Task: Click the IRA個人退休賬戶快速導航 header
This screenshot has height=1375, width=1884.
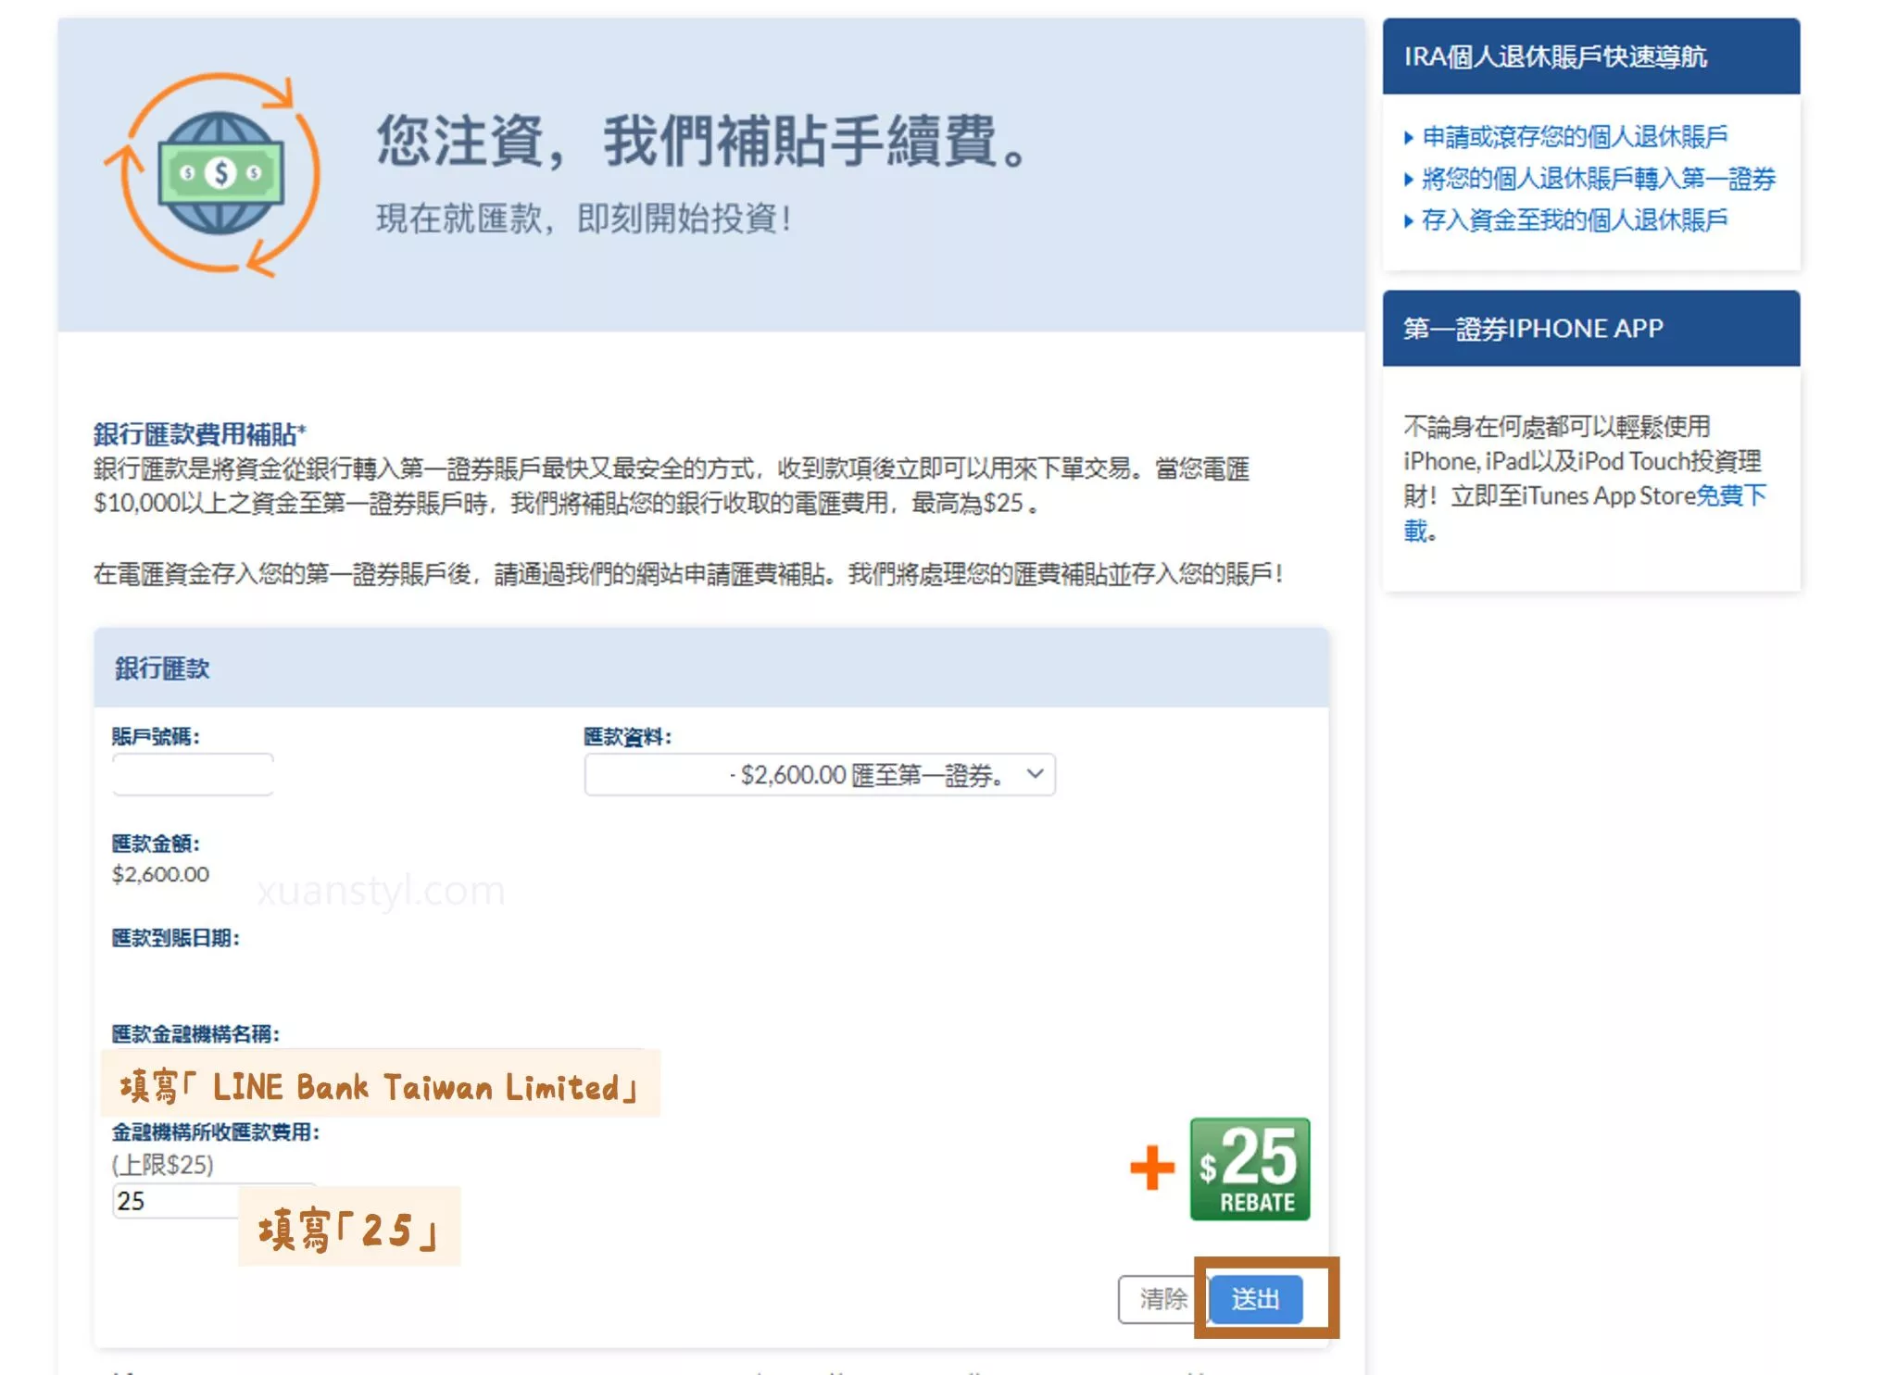Action: (x=1590, y=56)
